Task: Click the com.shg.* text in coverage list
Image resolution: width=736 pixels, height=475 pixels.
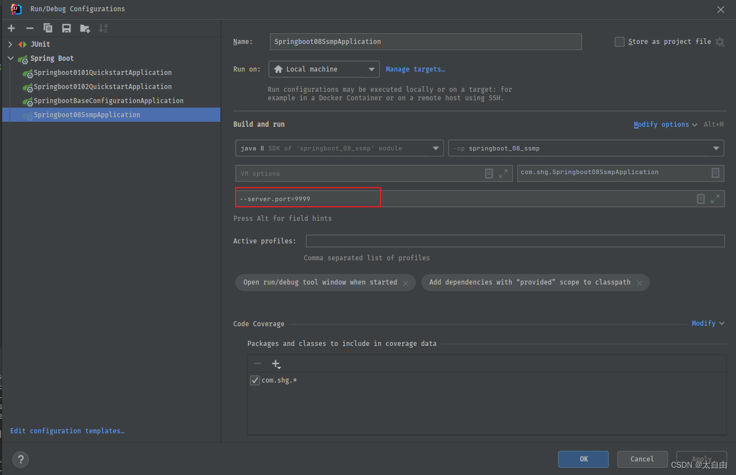Action: [279, 380]
